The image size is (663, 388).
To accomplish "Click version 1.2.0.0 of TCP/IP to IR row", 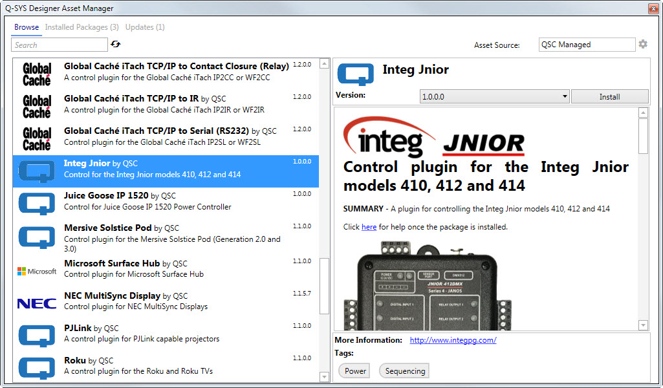I will pos(302,97).
